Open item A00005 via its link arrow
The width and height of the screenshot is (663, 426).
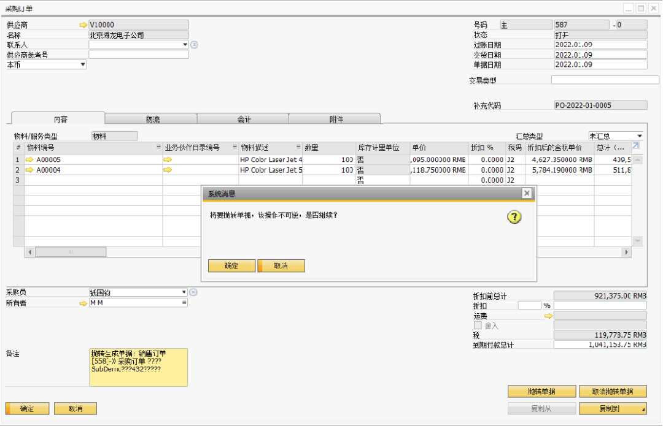tap(29, 160)
